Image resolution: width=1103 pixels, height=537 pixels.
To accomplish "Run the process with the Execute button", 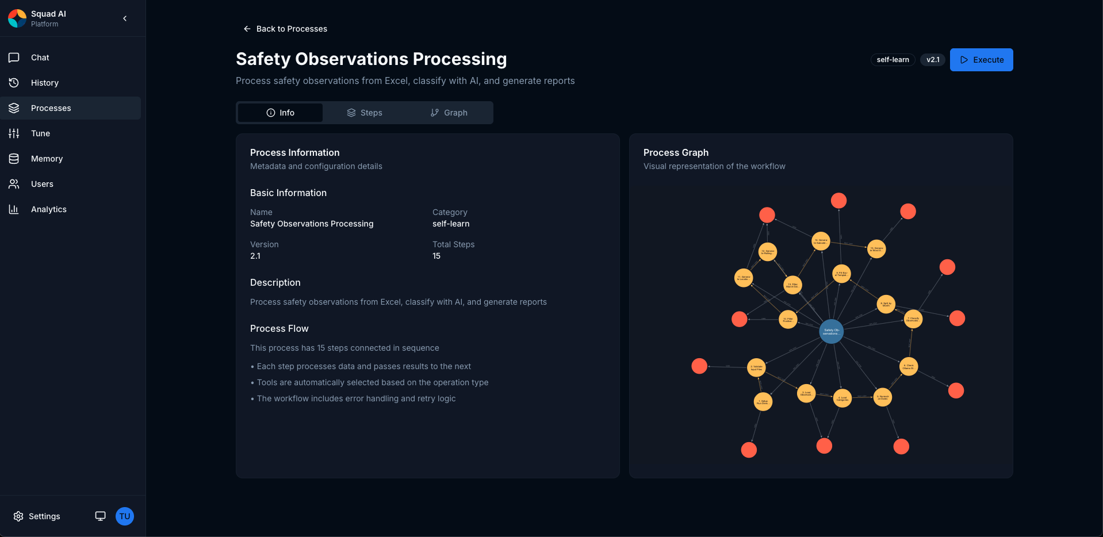I will pyautogui.click(x=981, y=60).
